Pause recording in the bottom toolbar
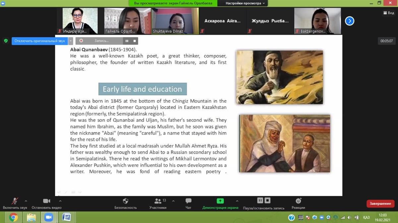The height and width of the screenshot is (223, 398). (x=260, y=200)
